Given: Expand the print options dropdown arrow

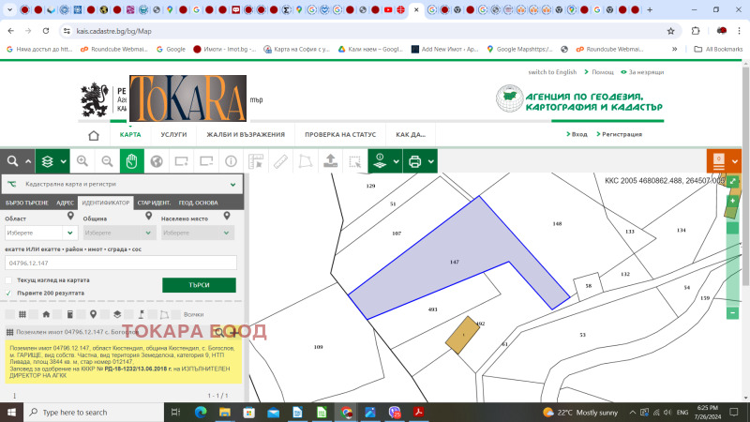Looking at the screenshot, I should (x=431, y=161).
